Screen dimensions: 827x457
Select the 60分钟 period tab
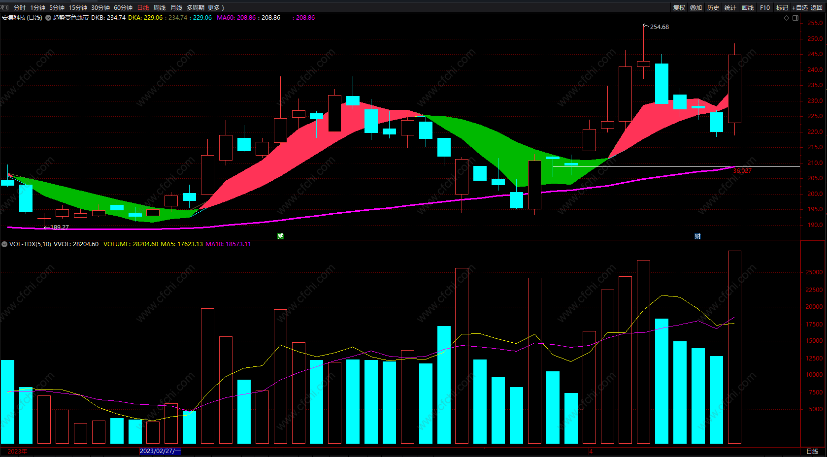point(123,8)
